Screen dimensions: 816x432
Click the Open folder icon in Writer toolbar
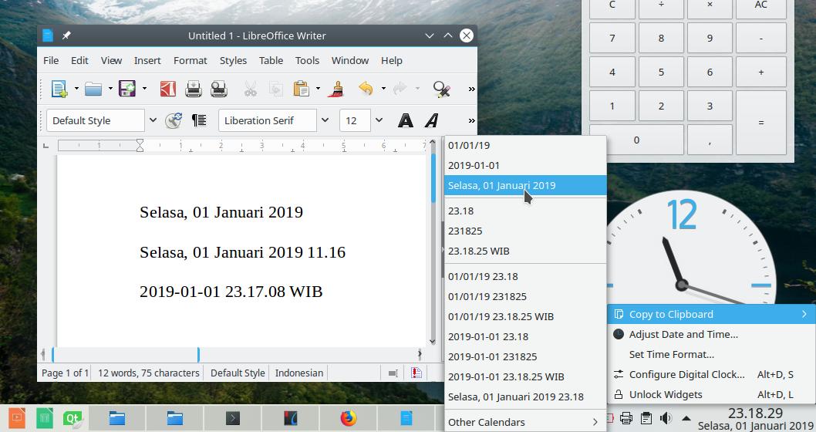click(x=93, y=89)
